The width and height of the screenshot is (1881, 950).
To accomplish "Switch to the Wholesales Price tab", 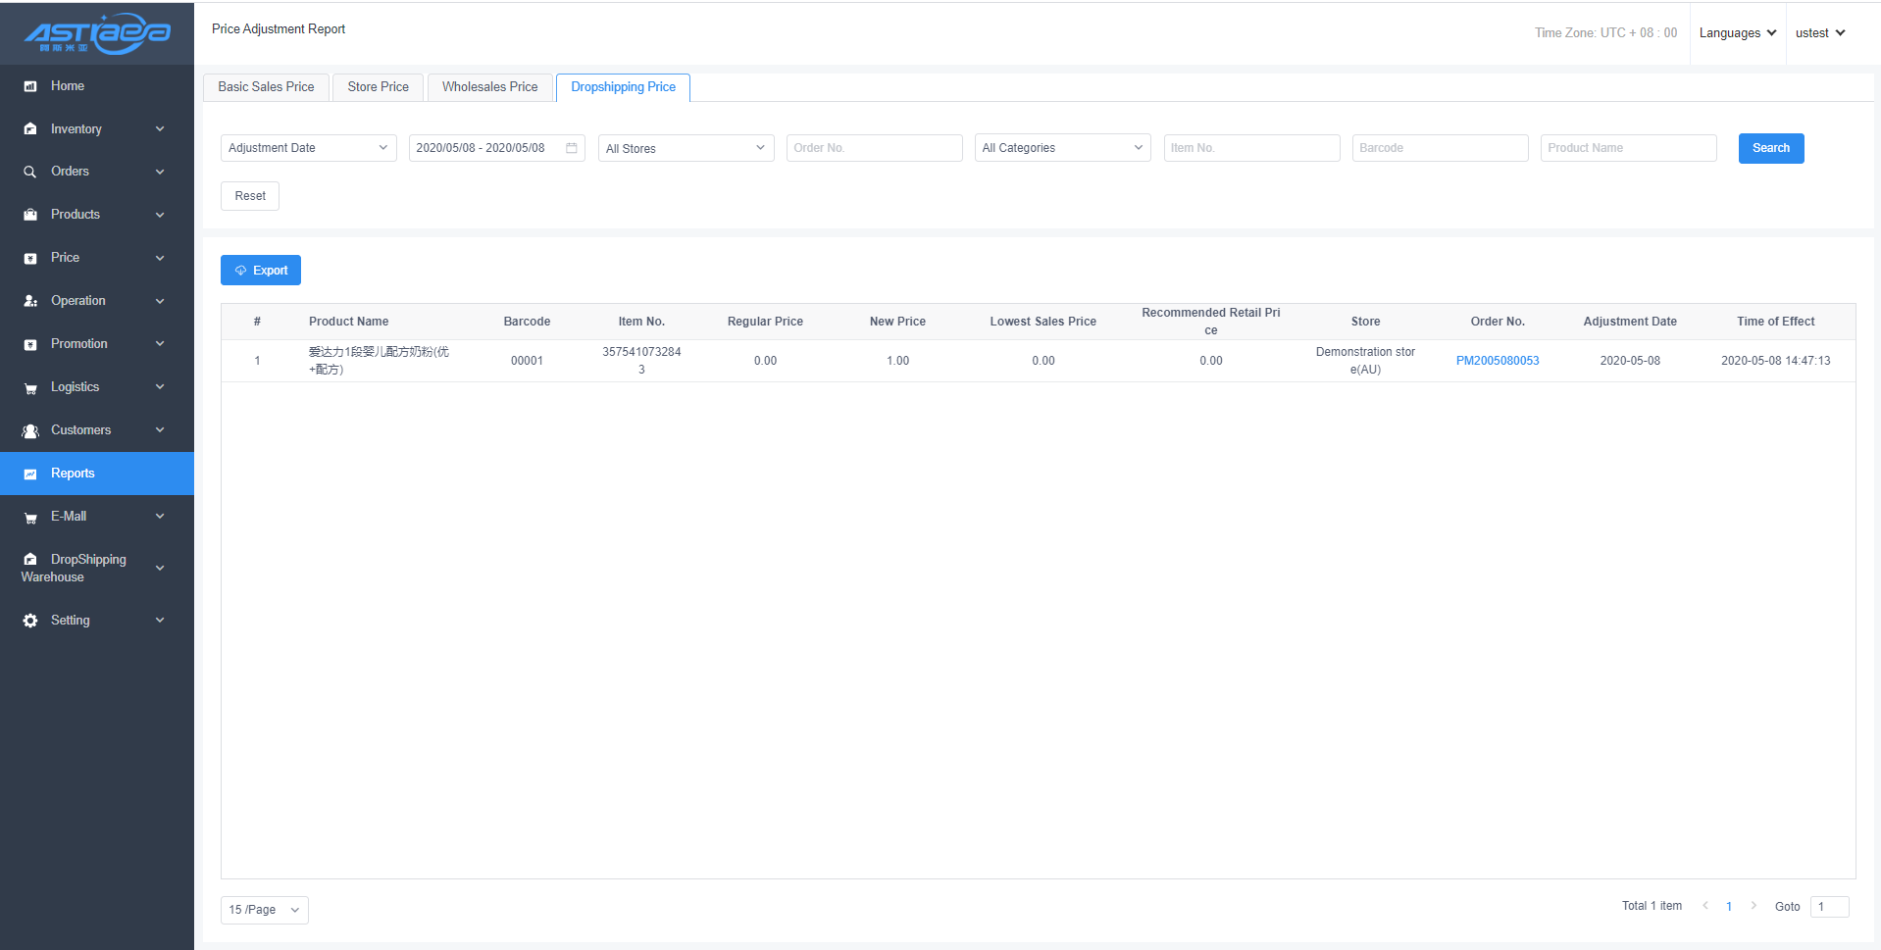I will [x=489, y=87].
